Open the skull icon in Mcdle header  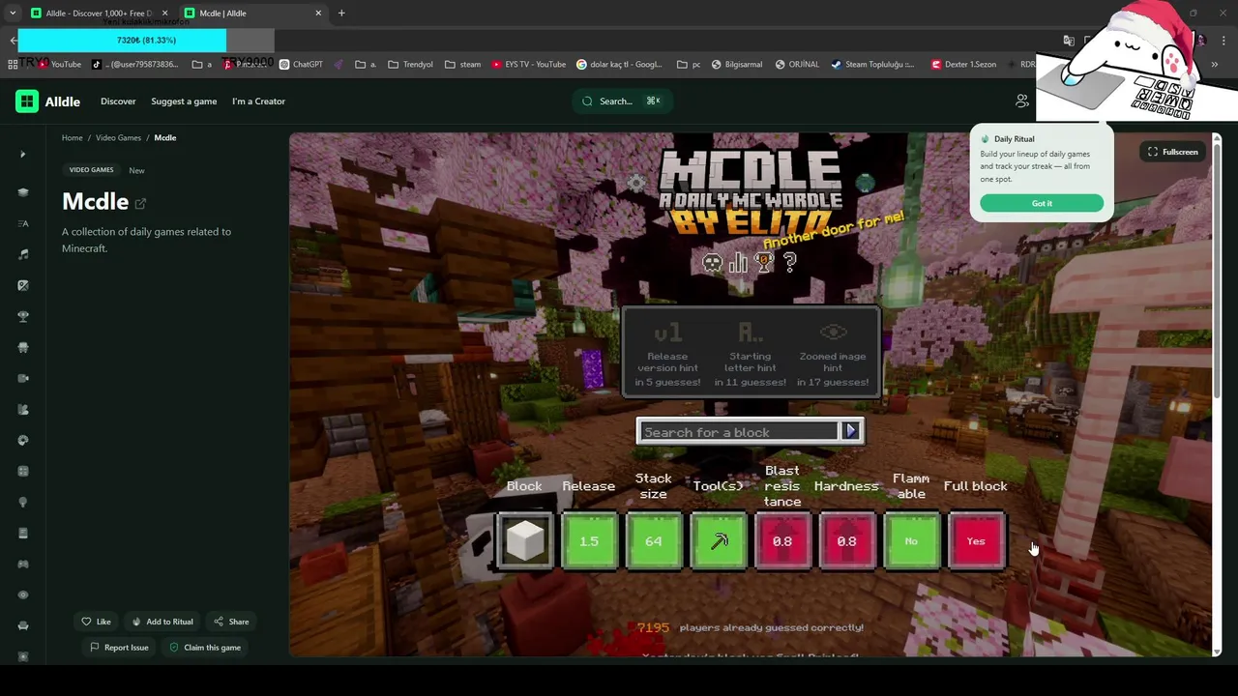pyautogui.click(x=712, y=263)
